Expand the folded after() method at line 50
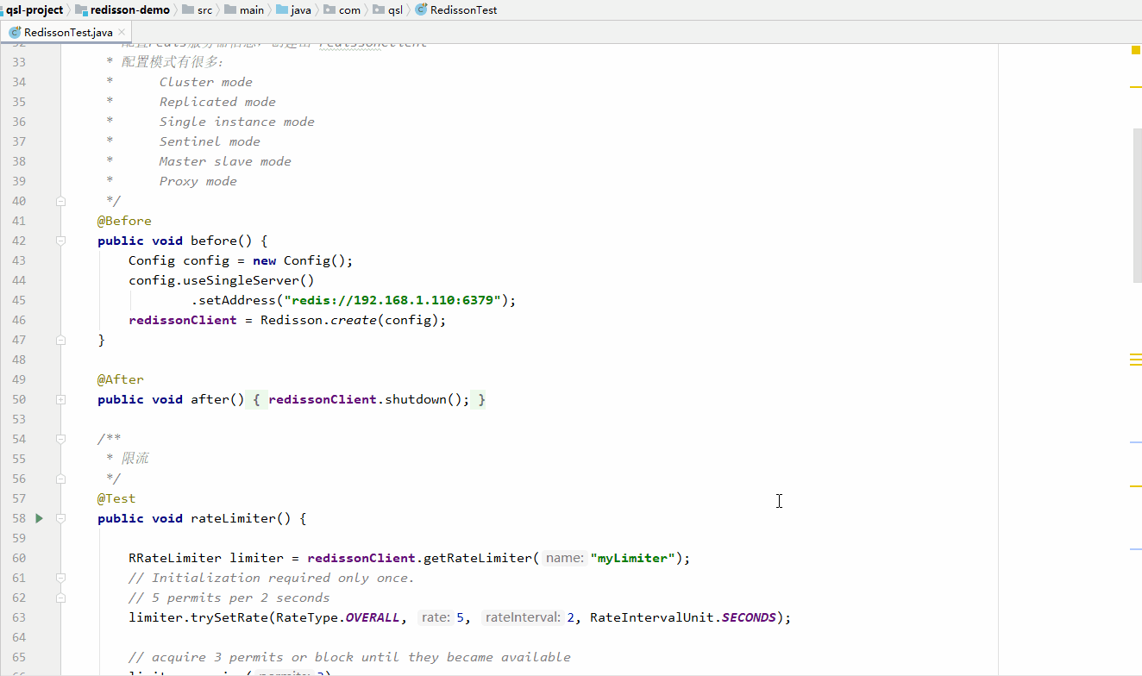Screen dimensions: 1142x676 (x=60, y=399)
